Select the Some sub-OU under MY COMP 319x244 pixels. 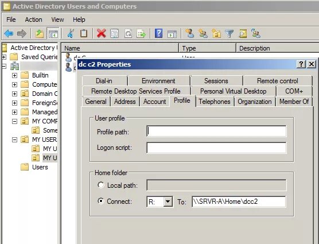coord(50,130)
